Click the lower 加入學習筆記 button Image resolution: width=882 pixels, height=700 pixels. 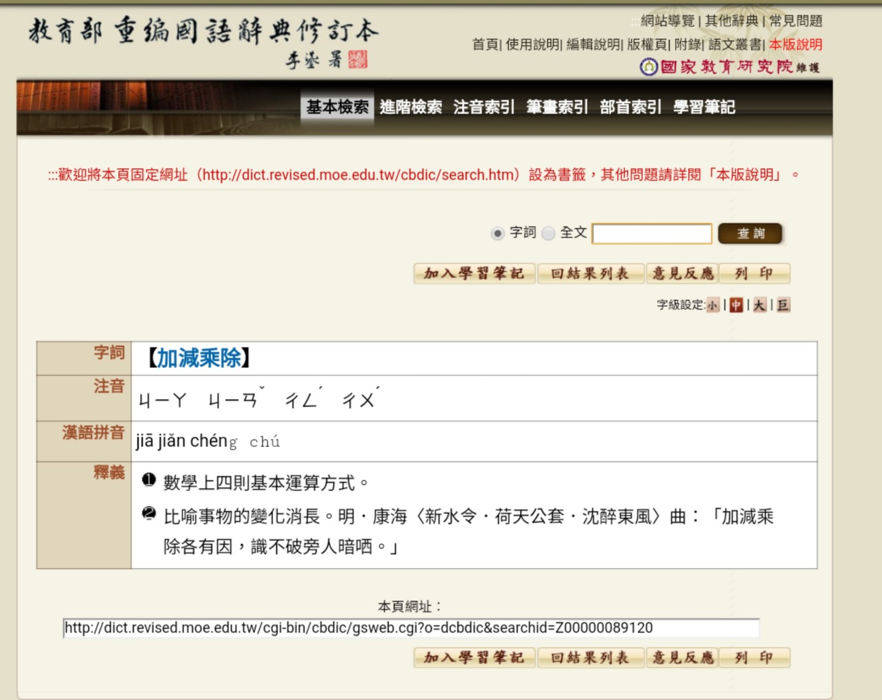pos(474,658)
